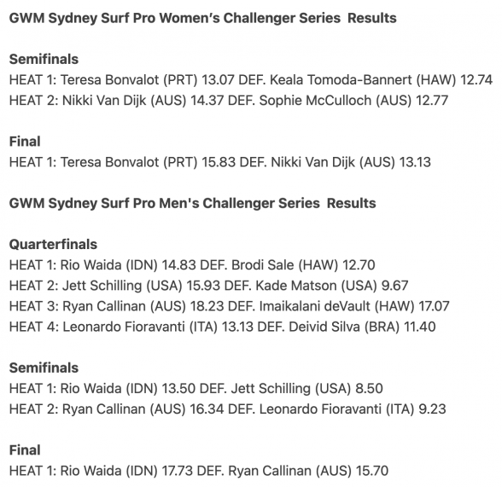Click Teresa Bonvalot semifinal Heat 1 line

(251, 80)
